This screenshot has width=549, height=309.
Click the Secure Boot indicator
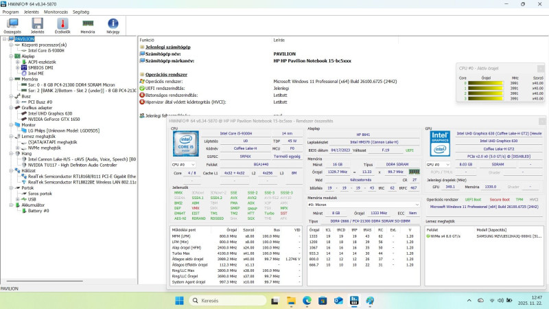click(x=500, y=200)
